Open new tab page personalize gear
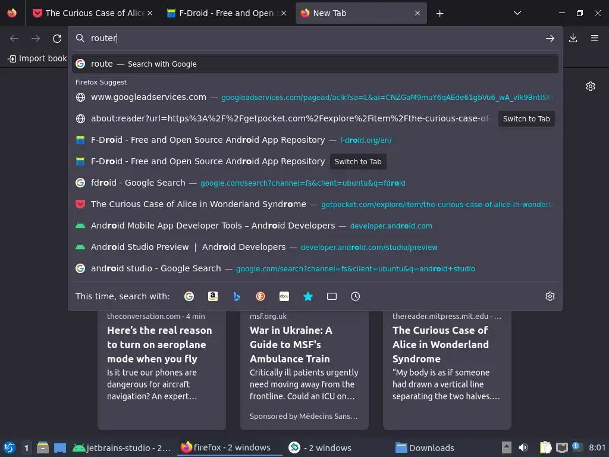The height and width of the screenshot is (457, 609). [x=590, y=86]
